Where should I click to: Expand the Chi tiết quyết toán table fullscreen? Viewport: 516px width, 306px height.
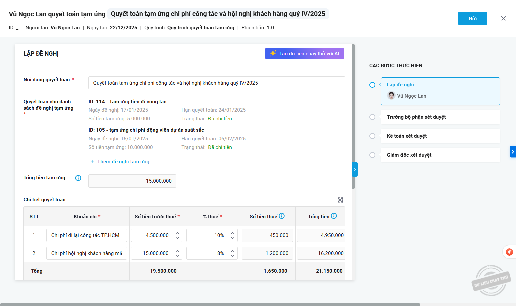coord(340,200)
